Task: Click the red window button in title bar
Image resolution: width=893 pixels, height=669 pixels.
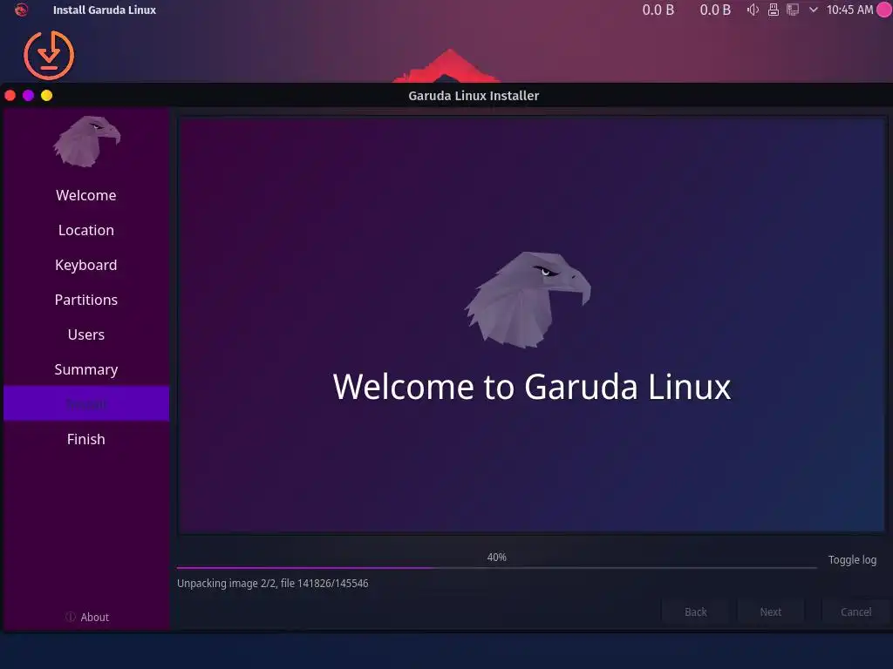Action: click(10, 96)
